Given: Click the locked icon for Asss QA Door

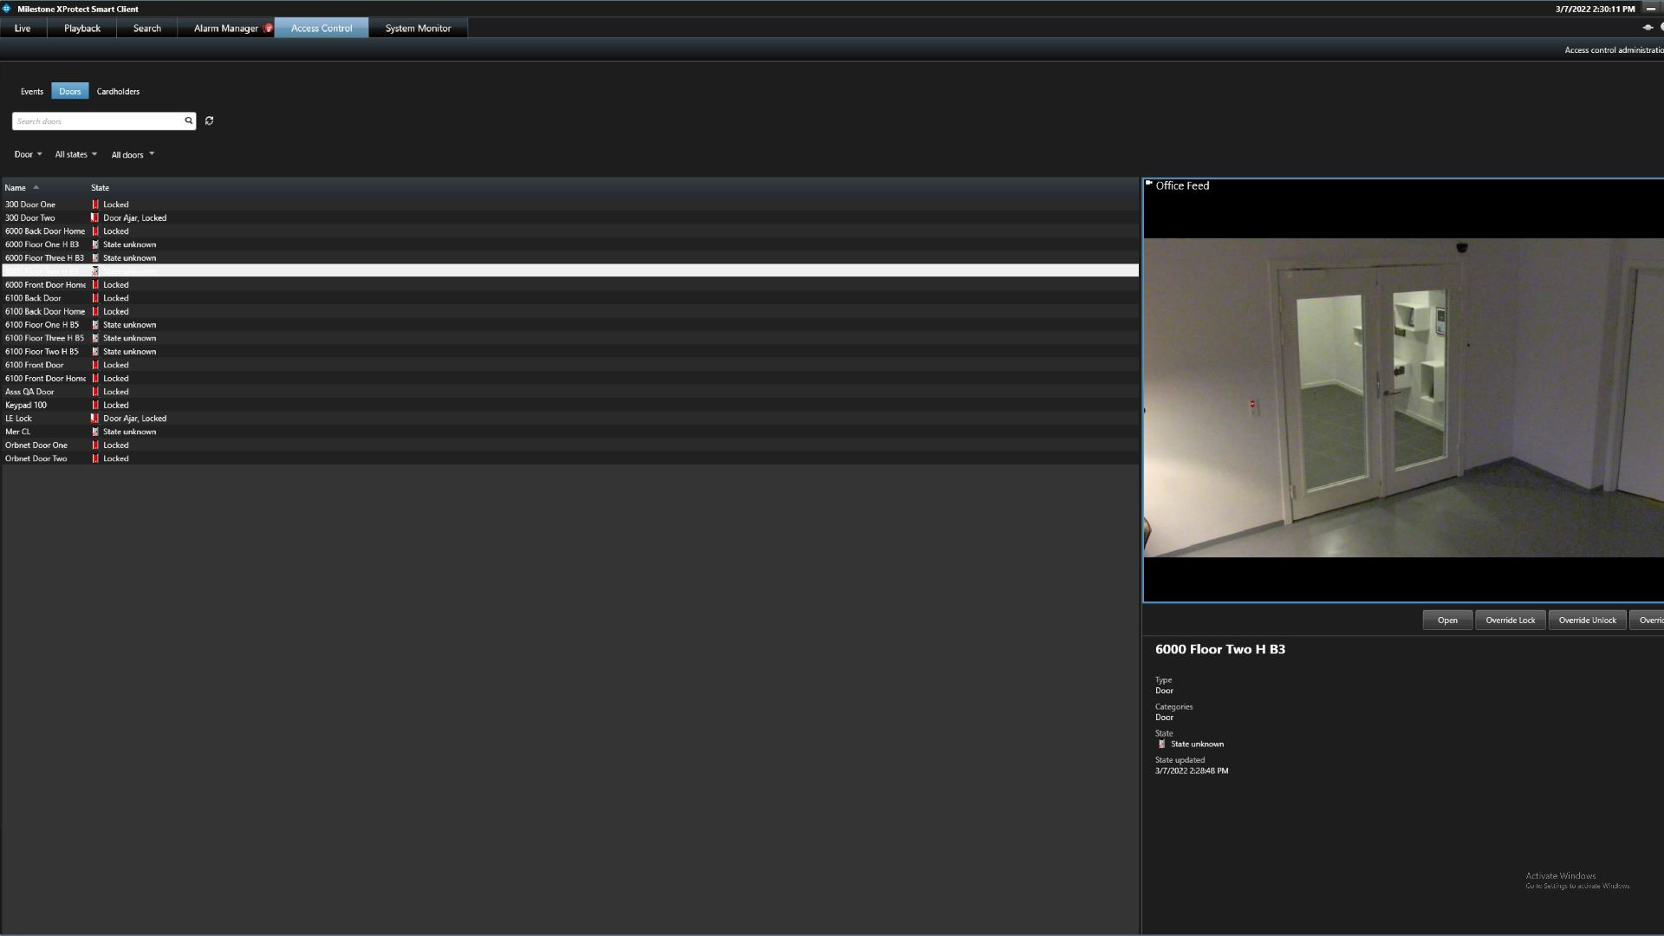Looking at the screenshot, I should (x=95, y=392).
